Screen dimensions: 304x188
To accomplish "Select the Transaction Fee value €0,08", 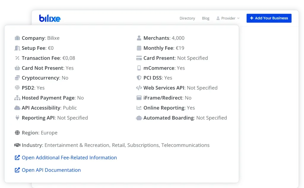I will (69, 58).
